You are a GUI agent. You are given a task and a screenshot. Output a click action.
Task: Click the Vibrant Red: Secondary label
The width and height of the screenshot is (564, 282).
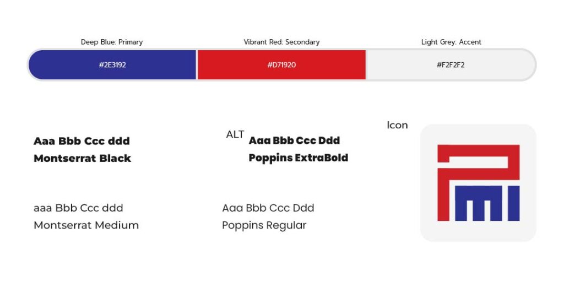pyautogui.click(x=281, y=42)
